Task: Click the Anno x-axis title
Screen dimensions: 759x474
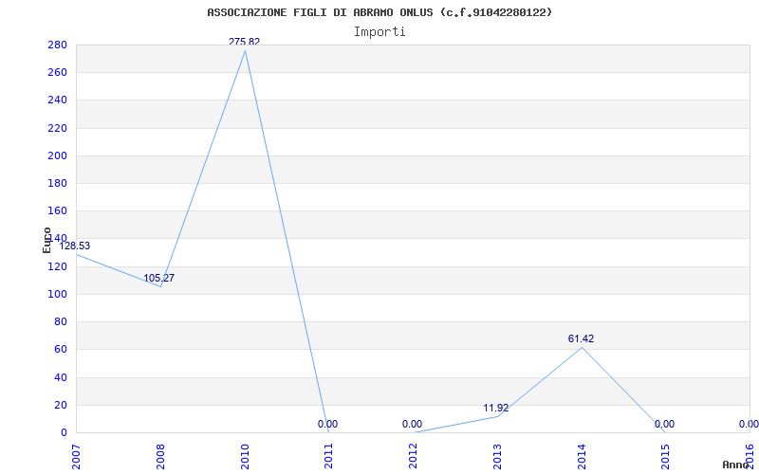Action: click(x=735, y=465)
